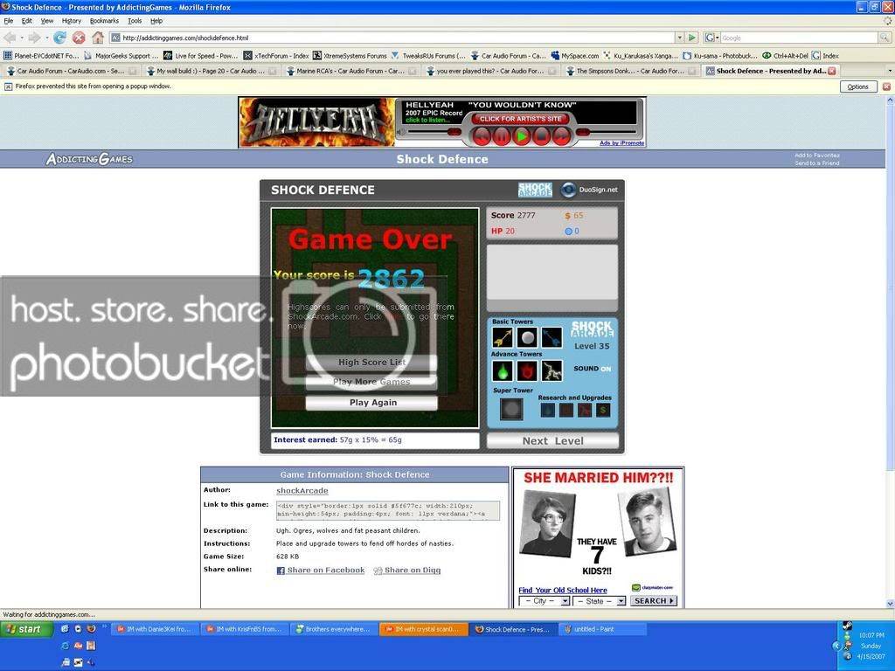895x671 pixels.
Task: Open the View menu
Action: coord(47,21)
